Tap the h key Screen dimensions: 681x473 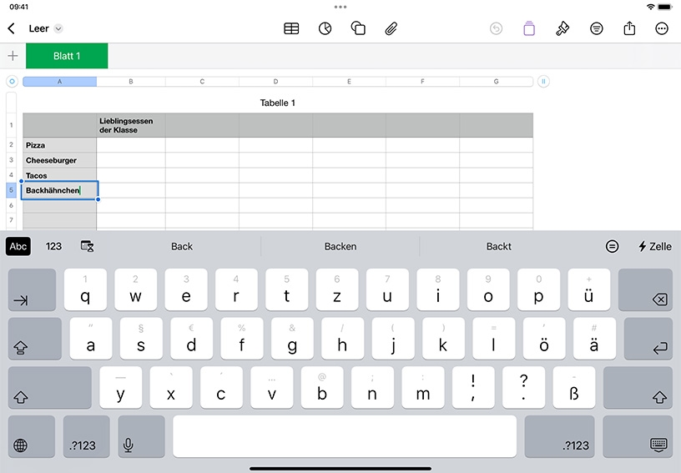coord(342,339)
